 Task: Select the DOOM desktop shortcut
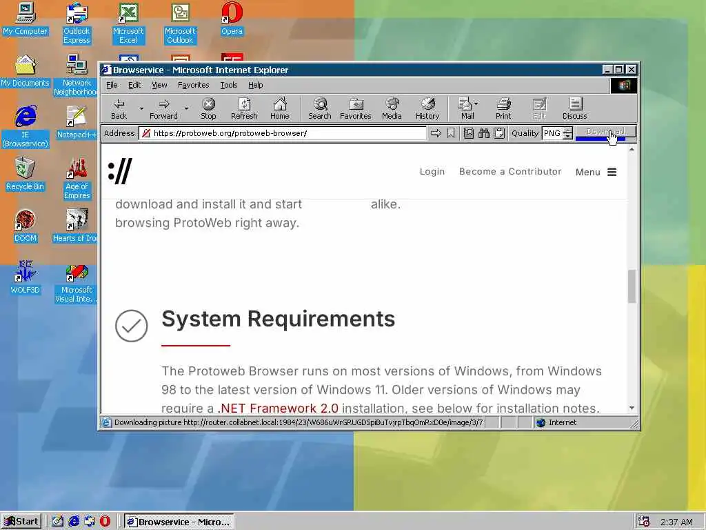click(x=25, y=226)
